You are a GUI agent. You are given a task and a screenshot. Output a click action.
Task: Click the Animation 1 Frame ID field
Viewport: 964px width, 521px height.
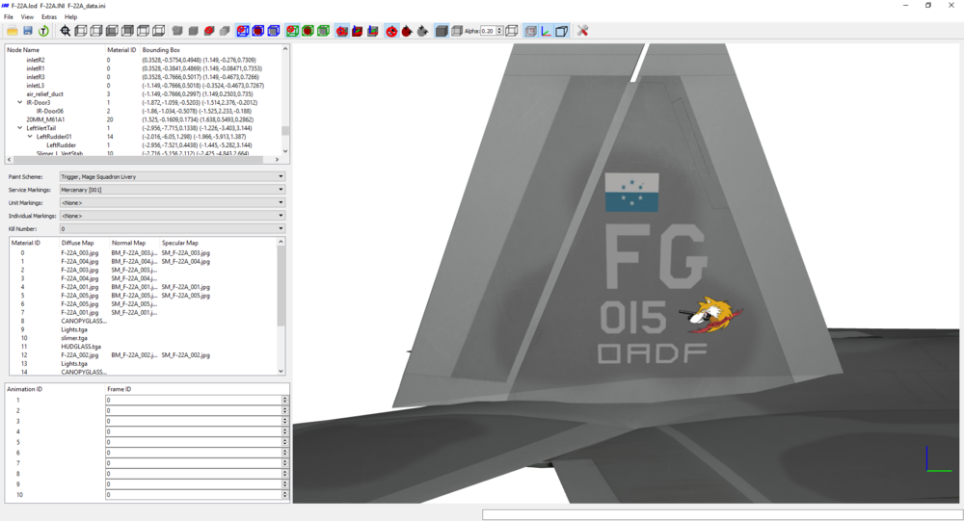194,400
